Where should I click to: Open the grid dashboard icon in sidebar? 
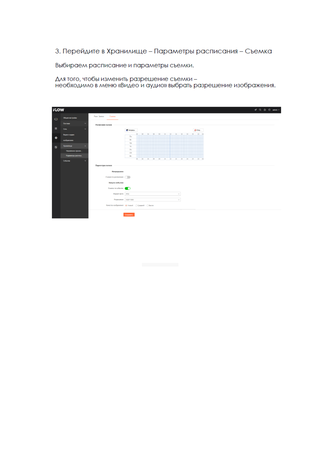[56, 128]
